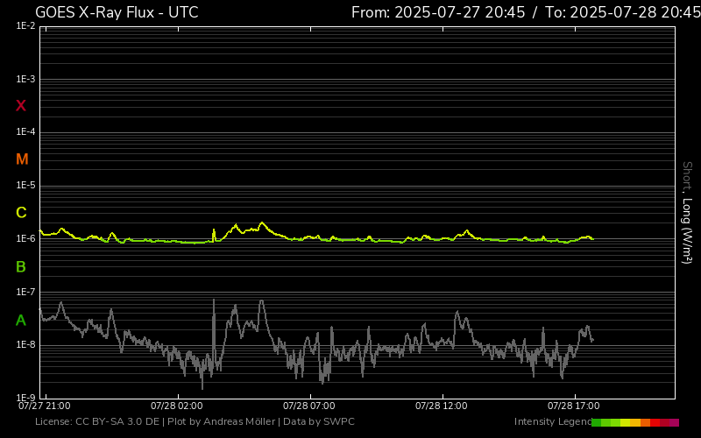This screenshot has width=701, height=438.
Task: Click the From date 2025-07-27 20:45
Action: click(x=438, y=12)
